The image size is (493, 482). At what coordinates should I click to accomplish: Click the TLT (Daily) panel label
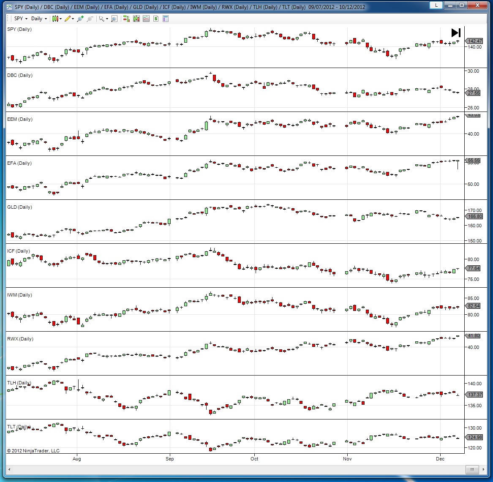[19, 427]
